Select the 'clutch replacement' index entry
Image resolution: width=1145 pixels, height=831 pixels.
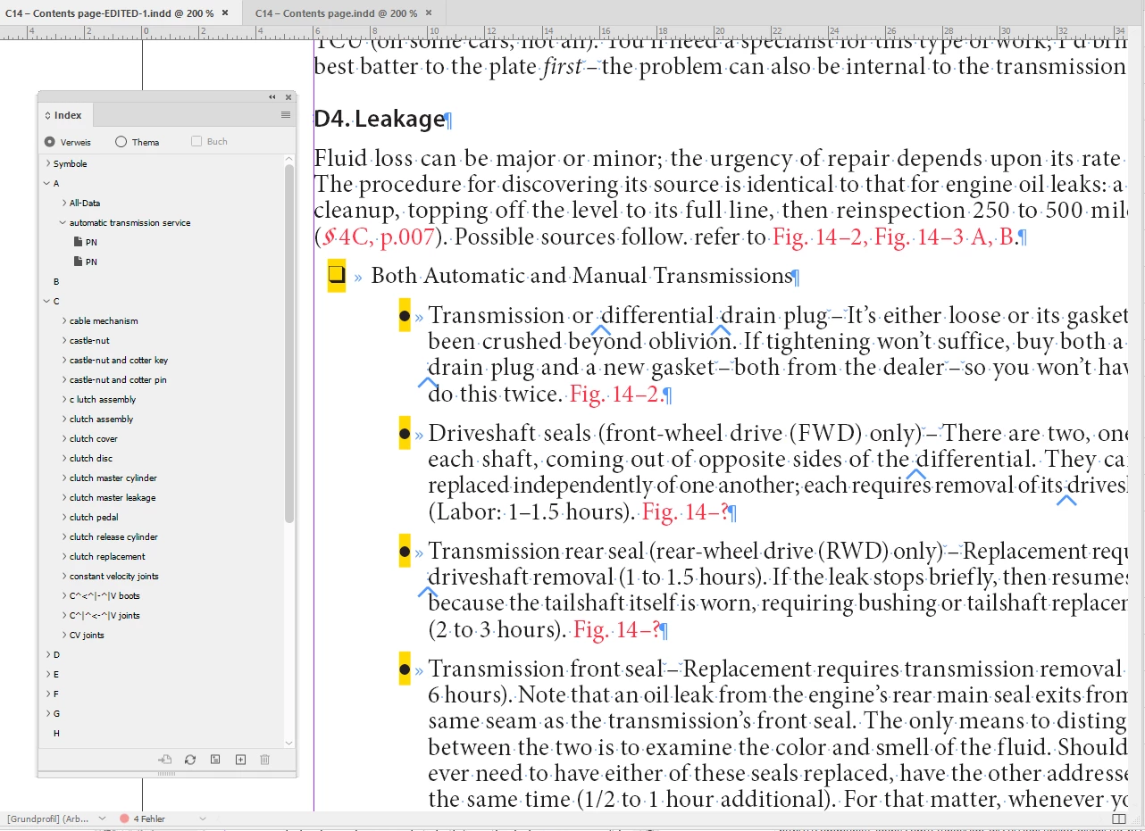pos(107,556)
